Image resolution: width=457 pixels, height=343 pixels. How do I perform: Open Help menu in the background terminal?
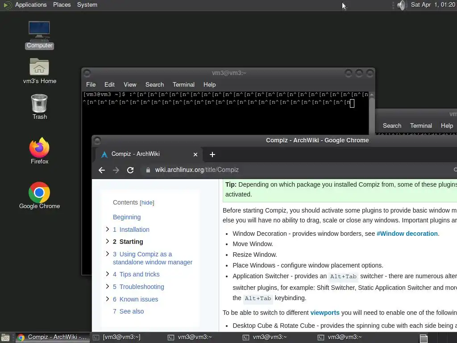click(447, 125)
